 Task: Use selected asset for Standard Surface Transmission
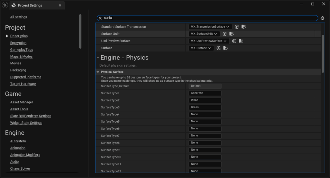[237, 27]
